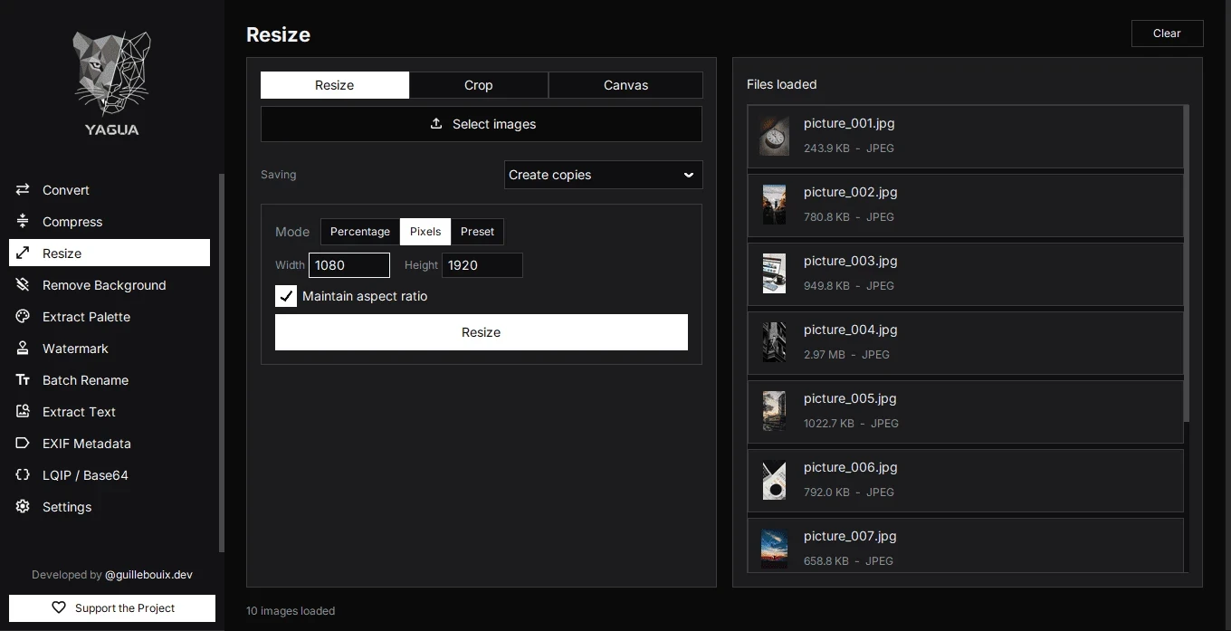Viewport: 1231px width, 631px height.
Task: Click the Settings gear icon
Action: (x=23, y=507)
